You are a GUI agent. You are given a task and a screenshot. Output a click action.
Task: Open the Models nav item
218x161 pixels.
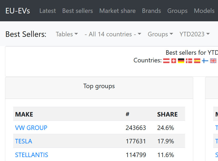coord(204,11)
